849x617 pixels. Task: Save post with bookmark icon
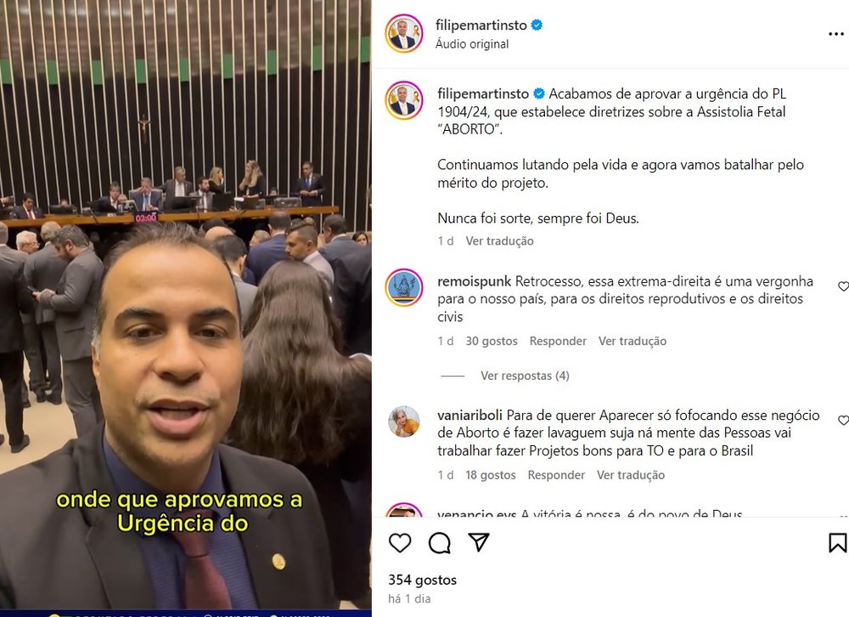(837, 543)
